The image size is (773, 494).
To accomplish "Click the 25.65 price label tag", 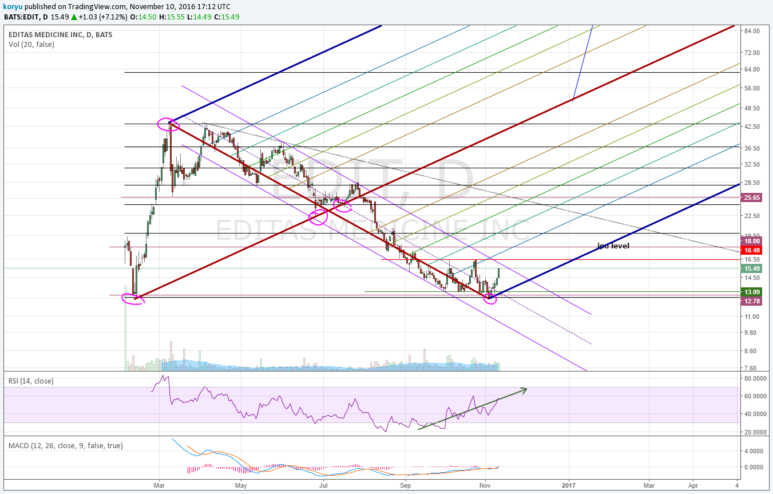I will (752, 197).
